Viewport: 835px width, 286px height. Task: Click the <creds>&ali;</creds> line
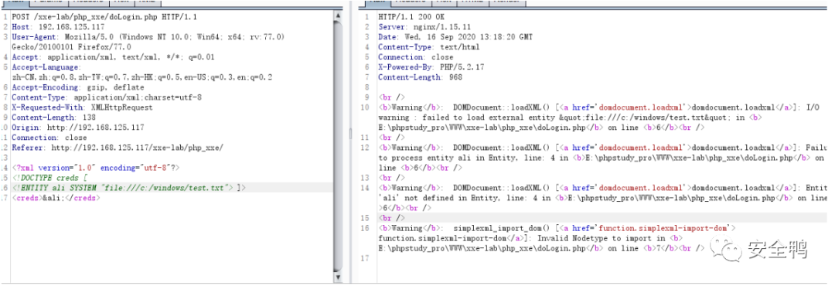[x=56, y=198]
